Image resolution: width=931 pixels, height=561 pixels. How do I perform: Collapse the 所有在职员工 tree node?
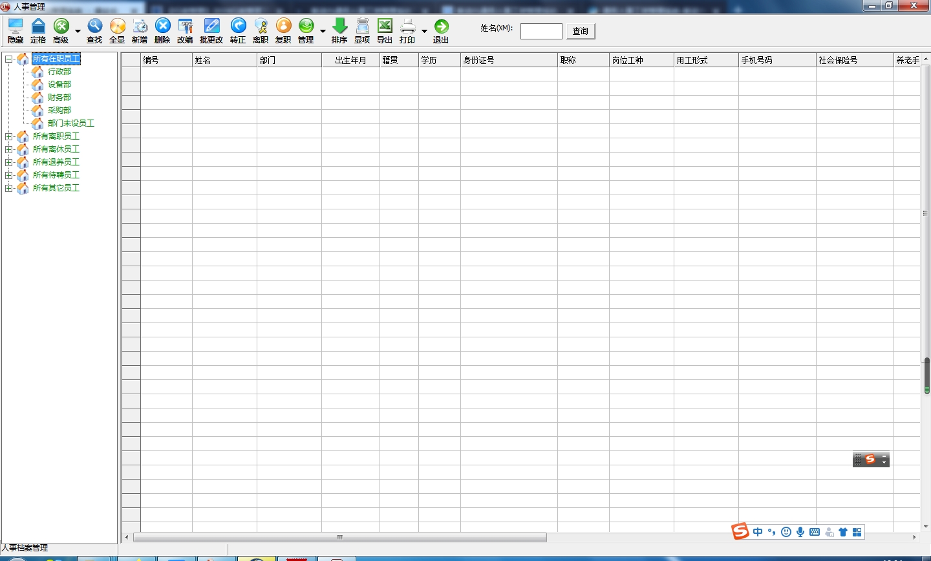(x=8, y=59)
